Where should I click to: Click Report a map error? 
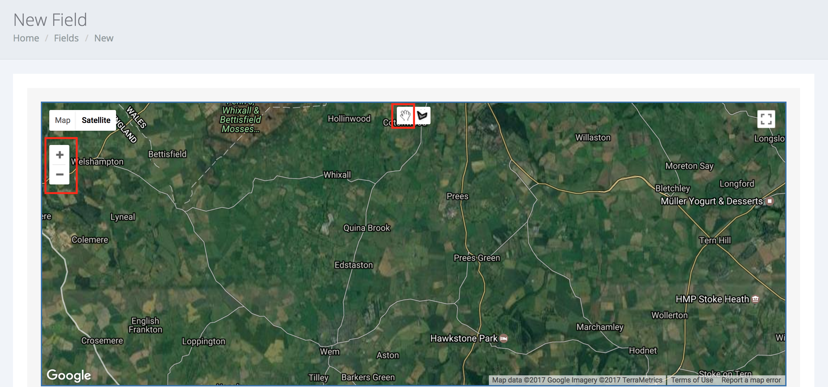[751, 380]
